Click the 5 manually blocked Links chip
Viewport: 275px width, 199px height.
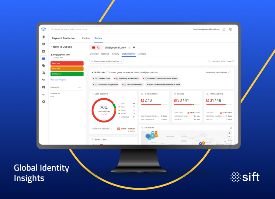(x=126, y=78)
